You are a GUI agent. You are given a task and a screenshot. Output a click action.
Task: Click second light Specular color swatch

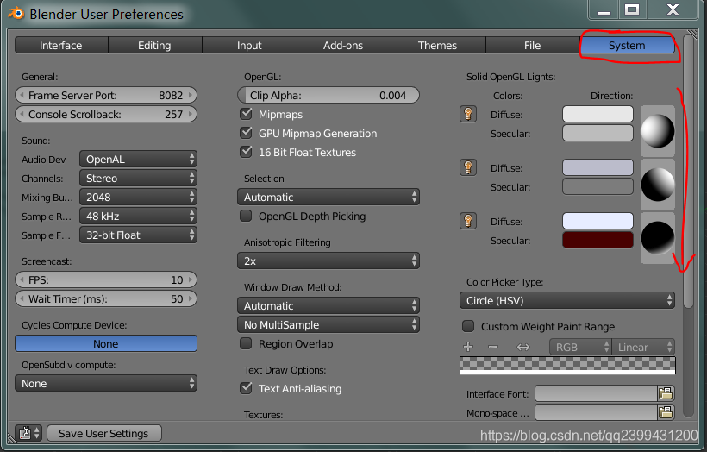coord(598,186)
